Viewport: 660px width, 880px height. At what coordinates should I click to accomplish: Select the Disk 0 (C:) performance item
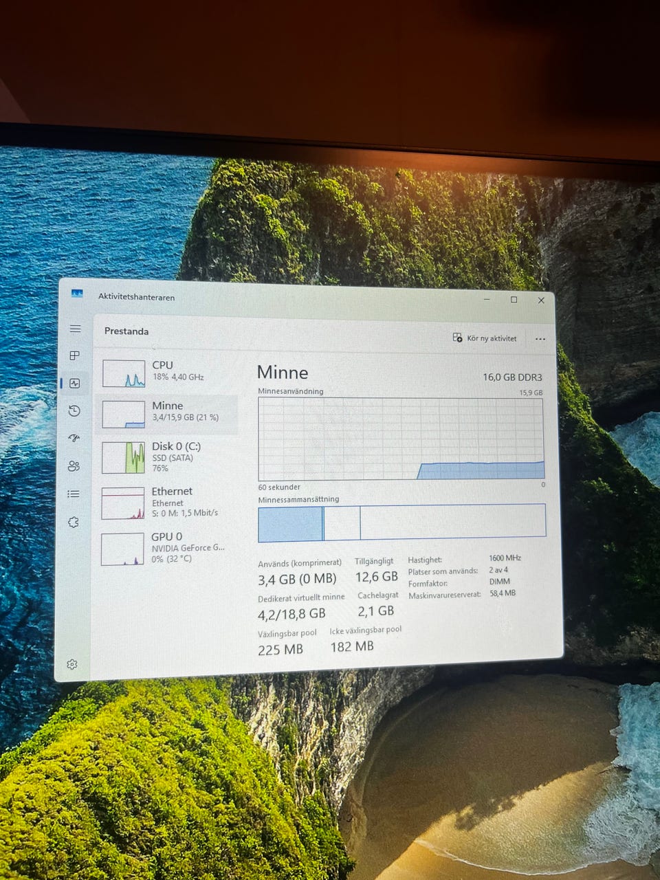tap(168, 457)
